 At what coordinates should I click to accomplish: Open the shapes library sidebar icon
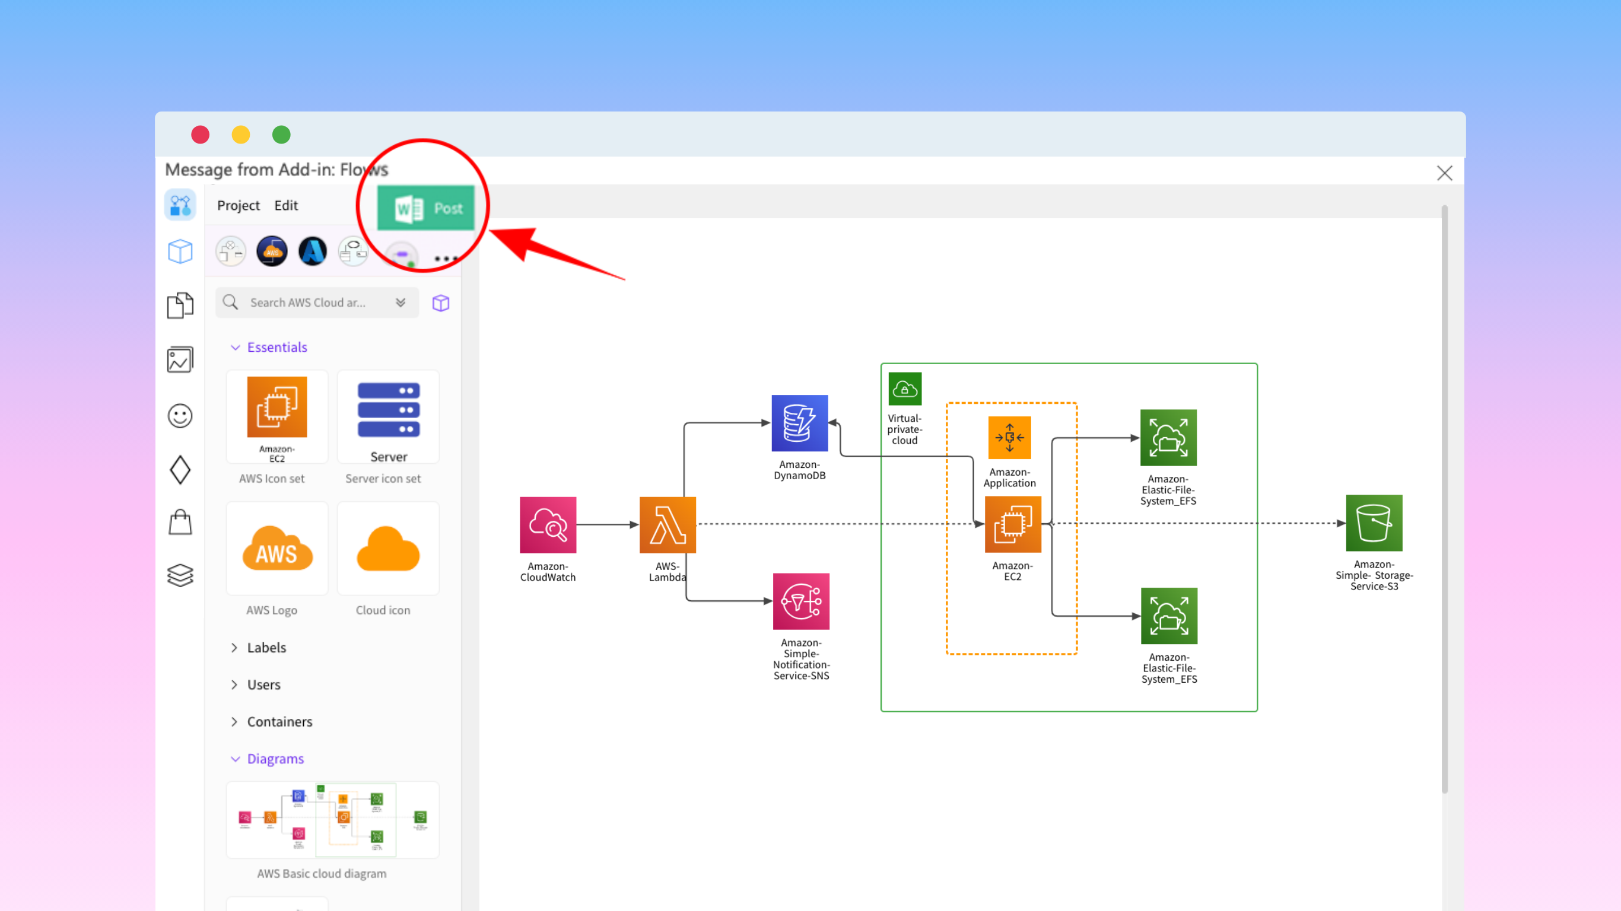(x=180, y=205)
